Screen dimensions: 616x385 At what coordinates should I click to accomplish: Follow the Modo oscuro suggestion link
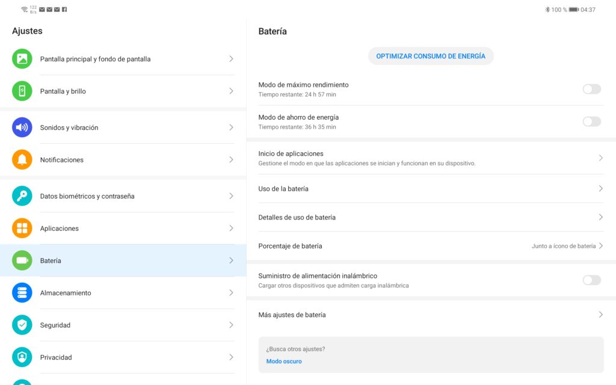(284, 362)
